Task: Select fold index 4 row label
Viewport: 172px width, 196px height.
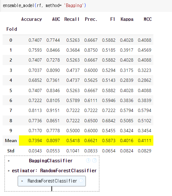Action: coord(11,80)
